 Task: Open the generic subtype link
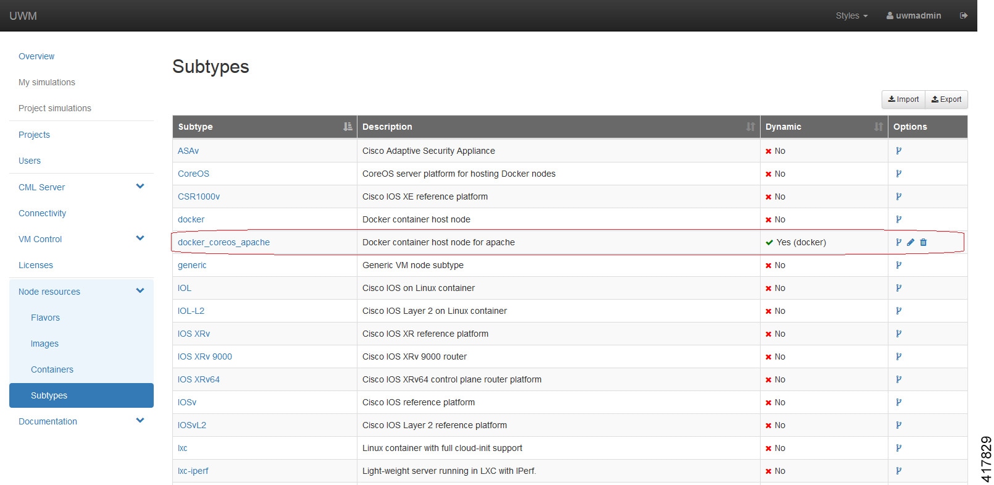(x=192, y=265)
